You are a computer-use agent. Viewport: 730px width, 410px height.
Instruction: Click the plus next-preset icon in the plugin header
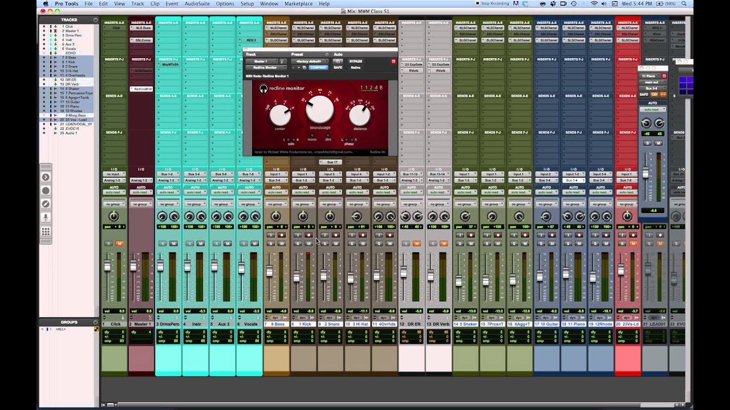click(x=298, y=67)
